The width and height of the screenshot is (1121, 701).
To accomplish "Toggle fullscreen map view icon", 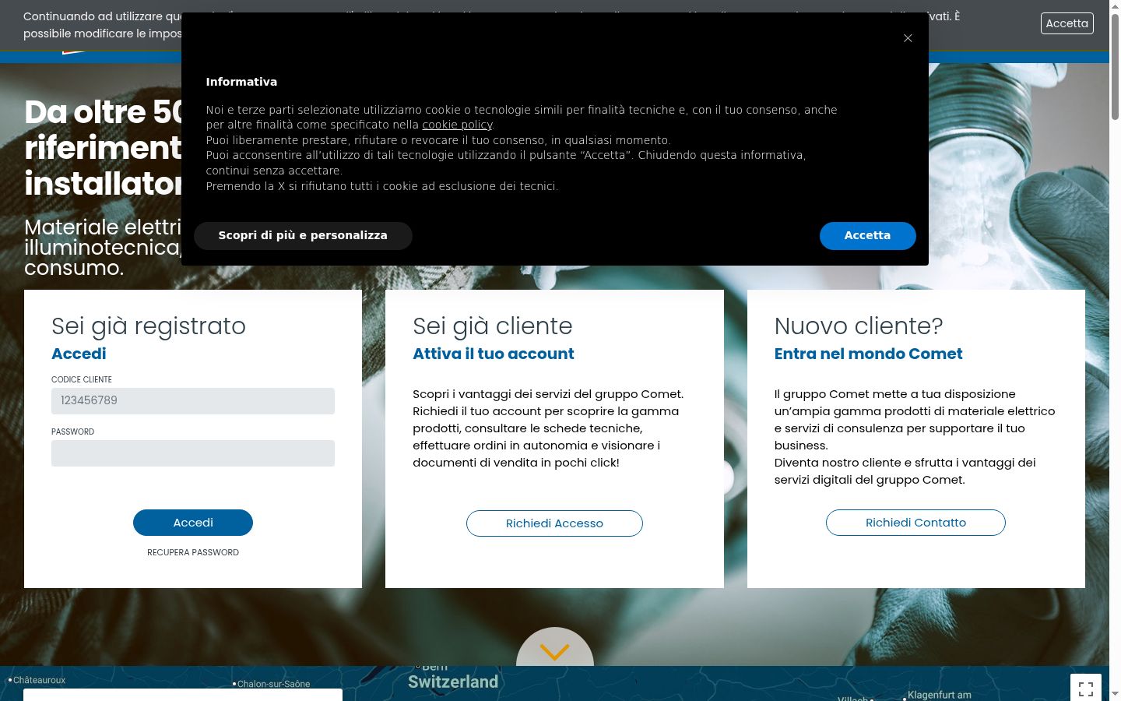I will coord(1086,689).
